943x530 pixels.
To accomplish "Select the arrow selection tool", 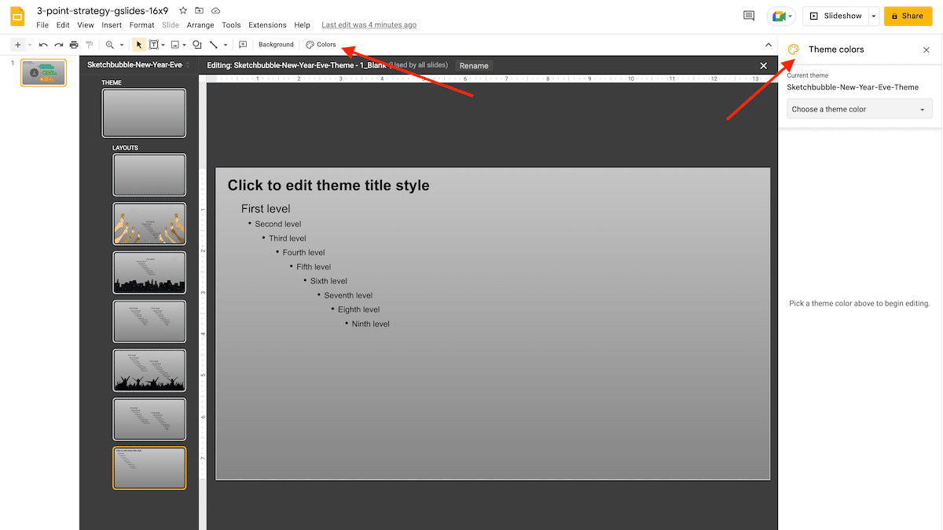I will coord(138,45).
